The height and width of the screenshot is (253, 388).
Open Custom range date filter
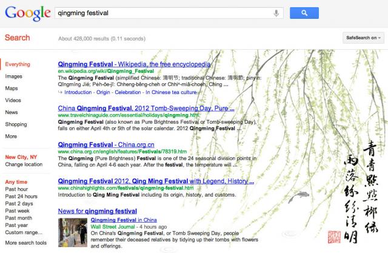24,232
